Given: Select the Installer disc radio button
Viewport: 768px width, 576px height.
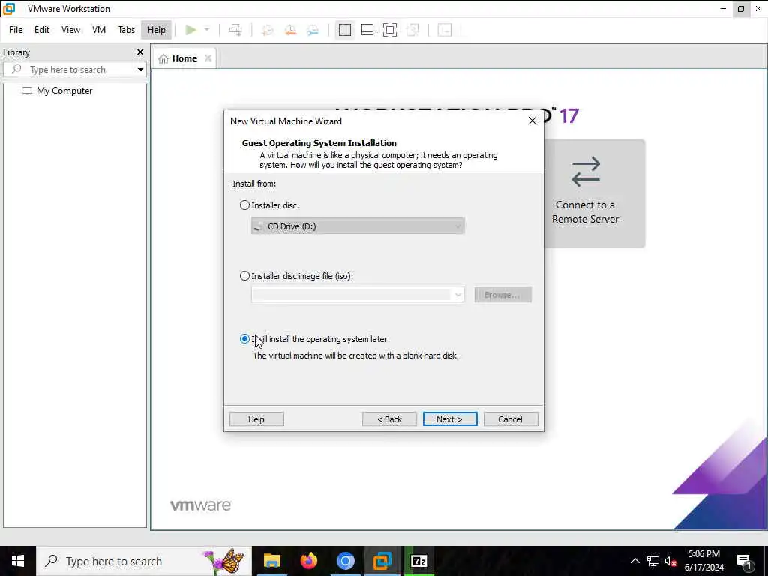Looking at the screenshot, I should click(245, 205).
